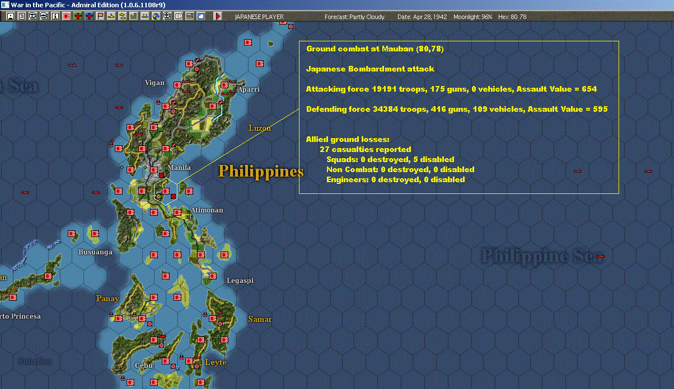674x389 pixels.
Task: Click the orange flag toolbar icon
Action: tap(100, 16)
